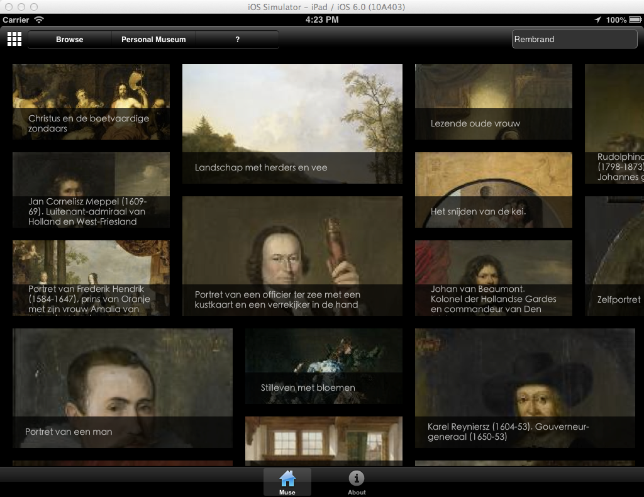644x497 pixels.
Task: Open Portret van Frederik Hendrik tile
Action: click(91, 278)
